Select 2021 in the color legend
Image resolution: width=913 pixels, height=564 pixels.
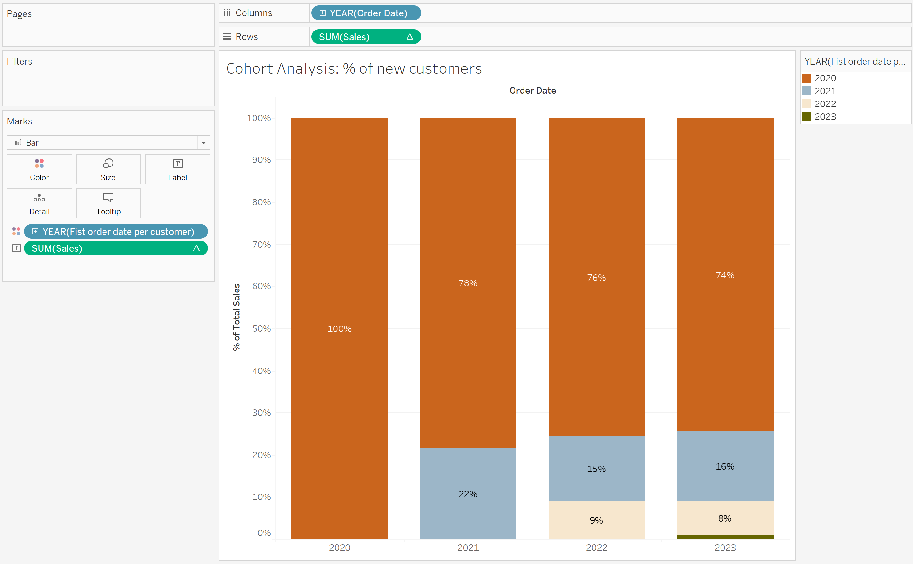825,91
